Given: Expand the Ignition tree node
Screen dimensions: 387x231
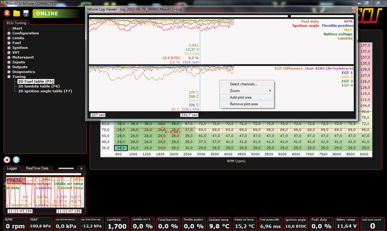Looking at the screenshot, I should (x=9, y=48).
